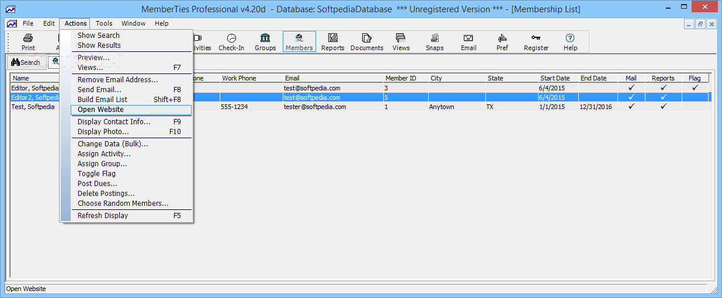722x298 pixels.
Task: Choose Post Dues... menu entry
Action: tap(131, 184)
